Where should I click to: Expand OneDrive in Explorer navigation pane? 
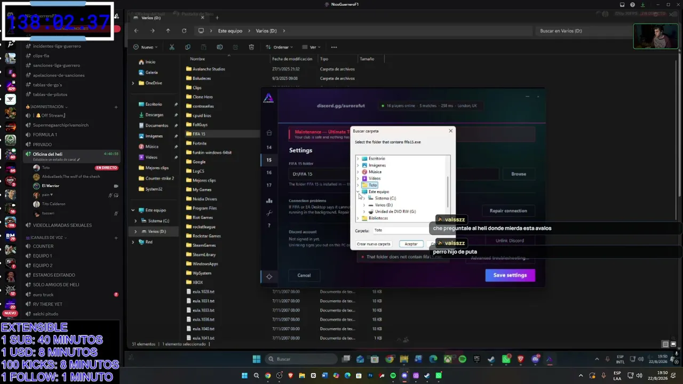(133, 83)
